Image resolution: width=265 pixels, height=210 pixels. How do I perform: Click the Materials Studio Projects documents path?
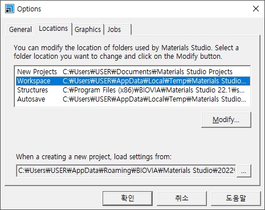click(x=148, y=72)
